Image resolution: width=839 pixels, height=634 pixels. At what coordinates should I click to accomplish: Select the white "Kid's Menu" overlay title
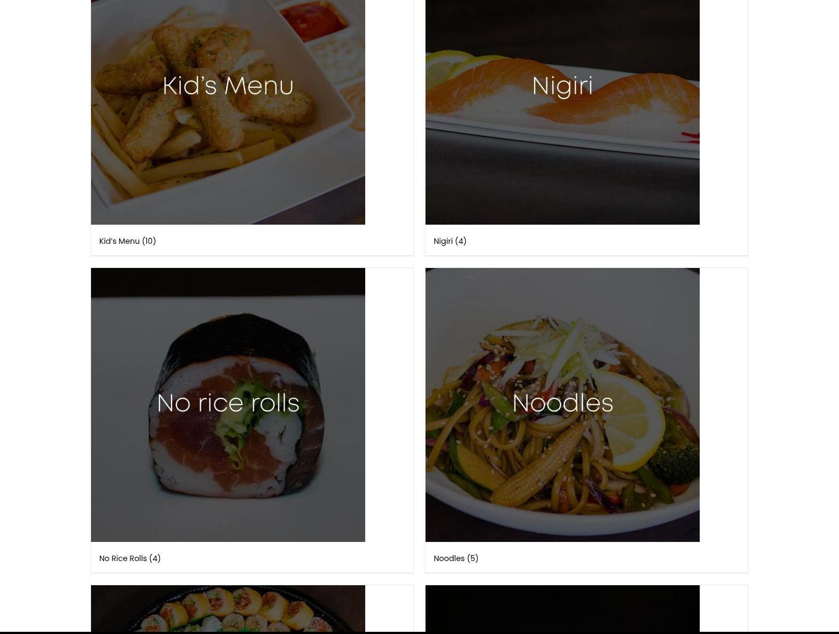click(228, 86)
